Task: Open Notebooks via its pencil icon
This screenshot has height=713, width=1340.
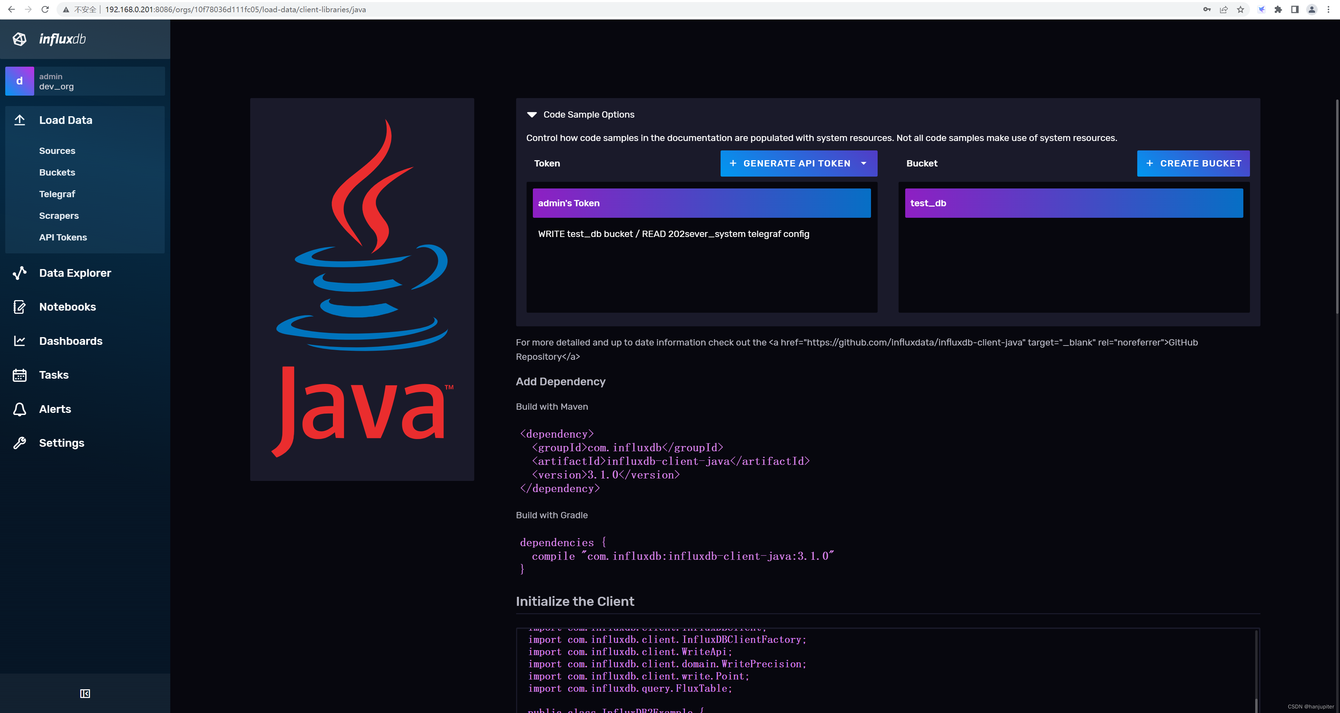Action: point(20,307)
